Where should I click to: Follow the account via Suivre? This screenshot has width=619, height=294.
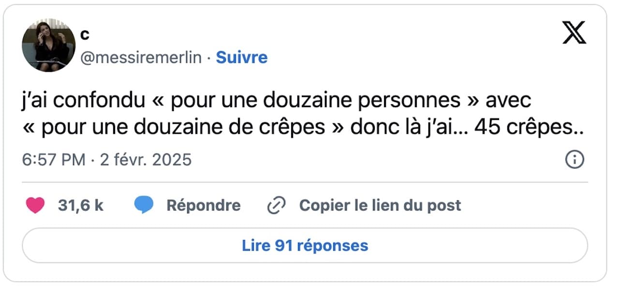[x=241, y=57]
